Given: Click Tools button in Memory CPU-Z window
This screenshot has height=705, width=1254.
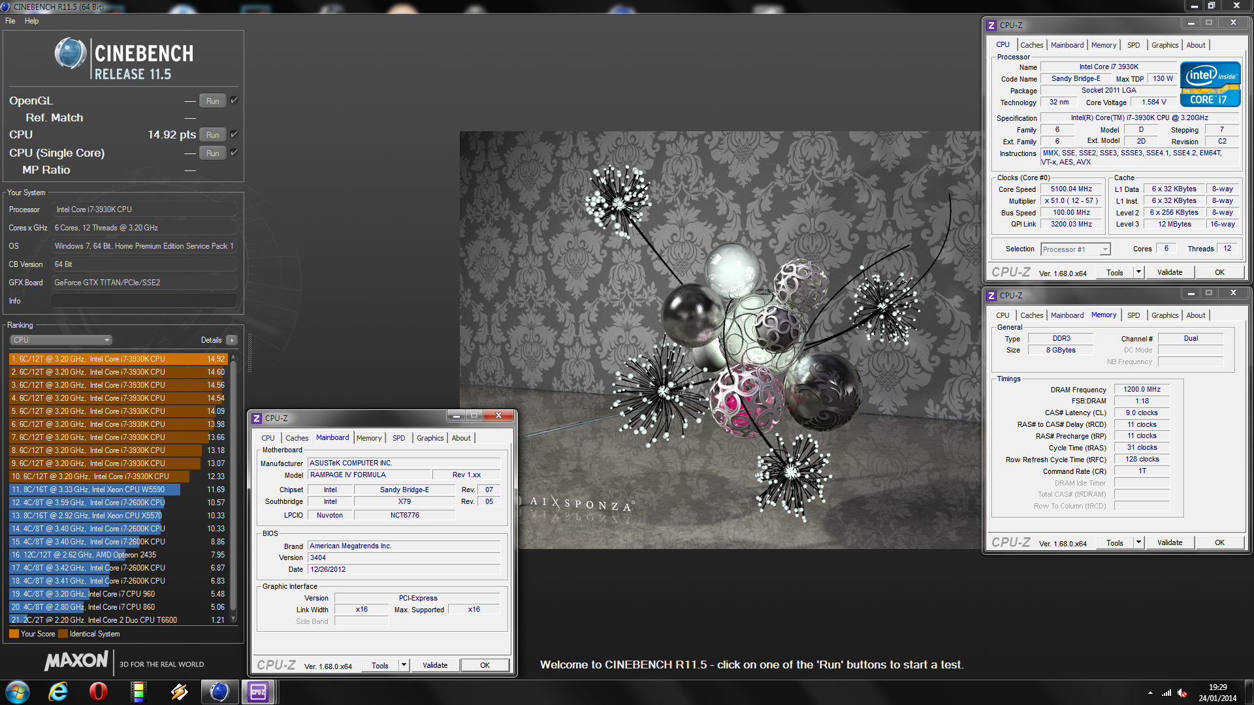Looking at the screenshot, I should [x=1115, y=542].
